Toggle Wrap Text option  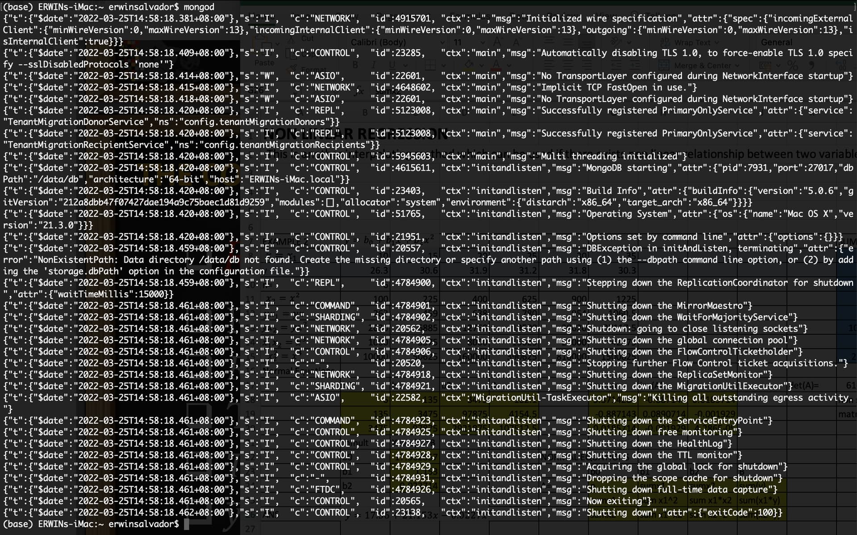(x=692, y=42)
